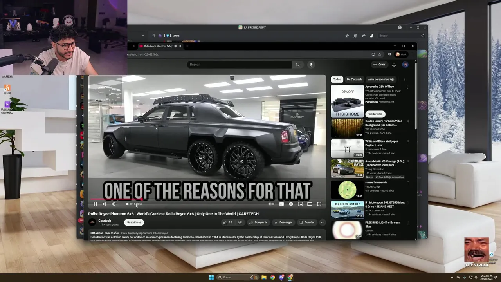Open White and Black Wallpaper Engine title
The width and height of the screenshot is (501, 282).
(x=382, y=143)
